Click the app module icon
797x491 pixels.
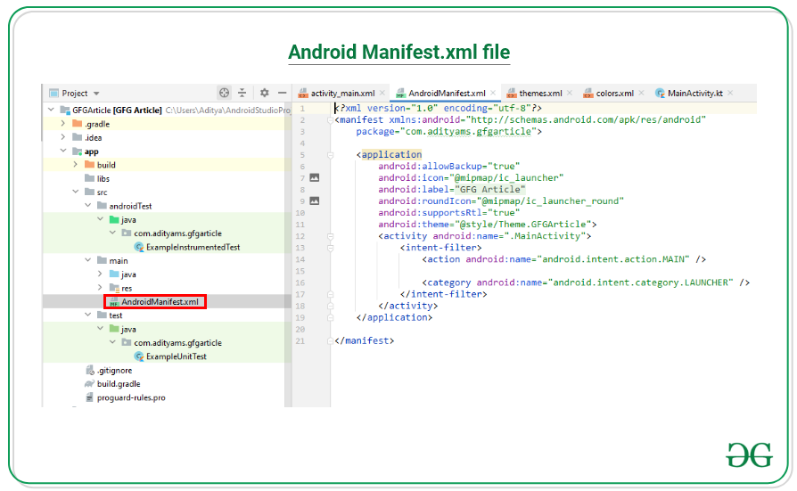(78, 151)
